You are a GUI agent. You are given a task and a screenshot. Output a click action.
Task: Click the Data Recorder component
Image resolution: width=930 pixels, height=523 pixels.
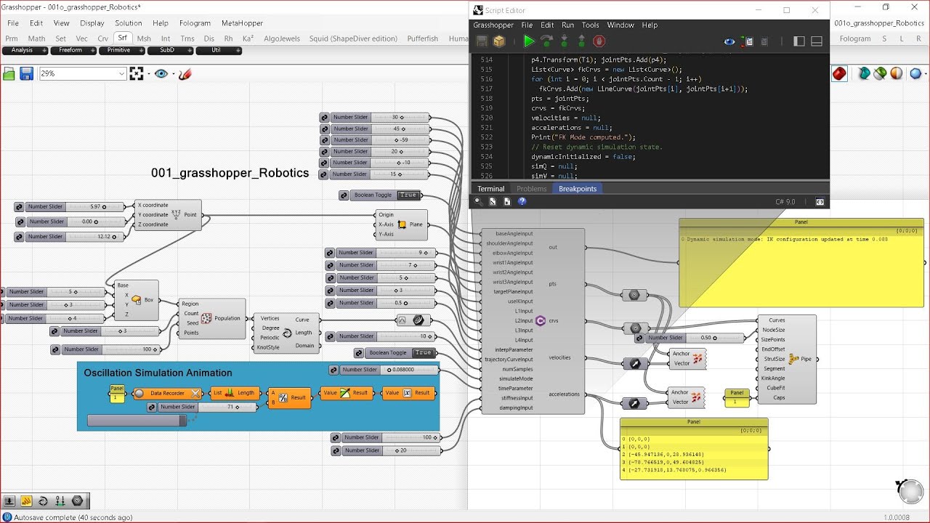click(168, 393)
